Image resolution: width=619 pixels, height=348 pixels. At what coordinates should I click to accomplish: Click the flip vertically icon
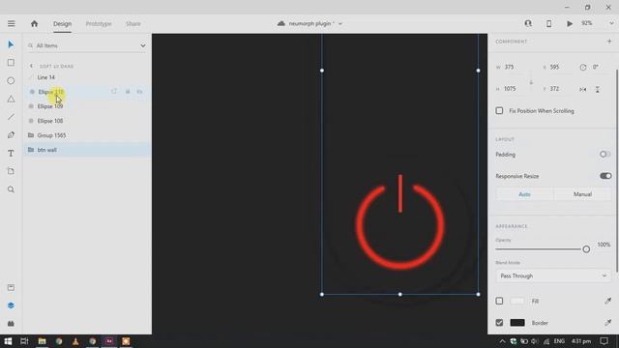(x=598, y=89)
